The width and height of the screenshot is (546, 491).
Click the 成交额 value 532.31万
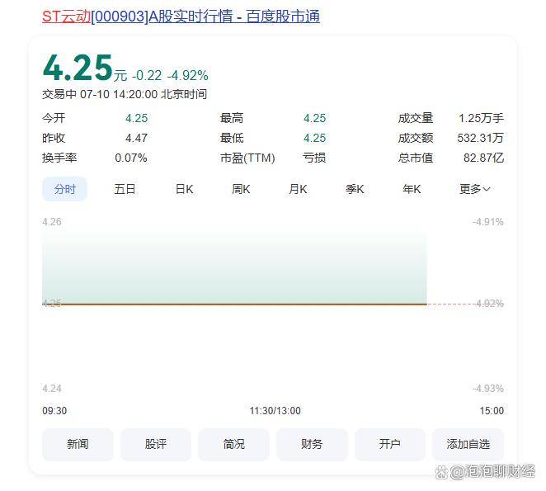click(481, 138)
